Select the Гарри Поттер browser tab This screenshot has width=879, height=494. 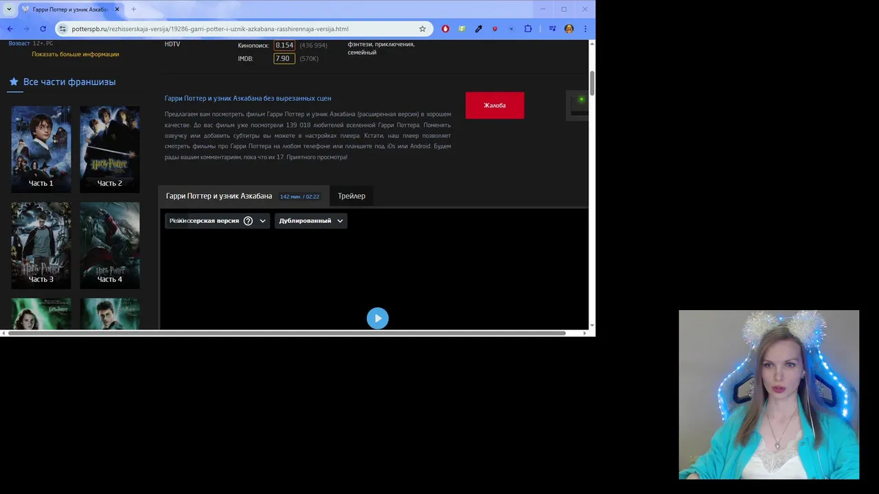click(70, 10)
